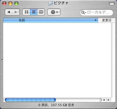
Task: Click the scroll right arrow
Action: click(108, 100)
